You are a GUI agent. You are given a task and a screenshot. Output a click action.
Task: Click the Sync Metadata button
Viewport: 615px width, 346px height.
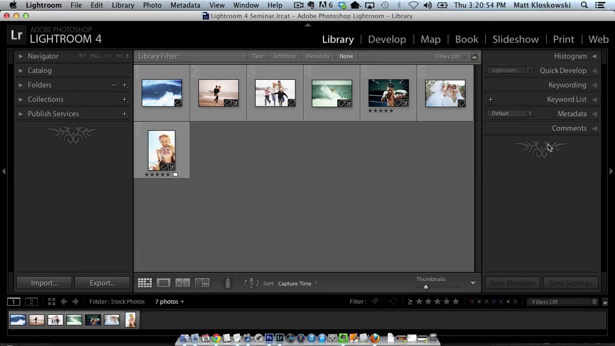click(x=512, y=283)
